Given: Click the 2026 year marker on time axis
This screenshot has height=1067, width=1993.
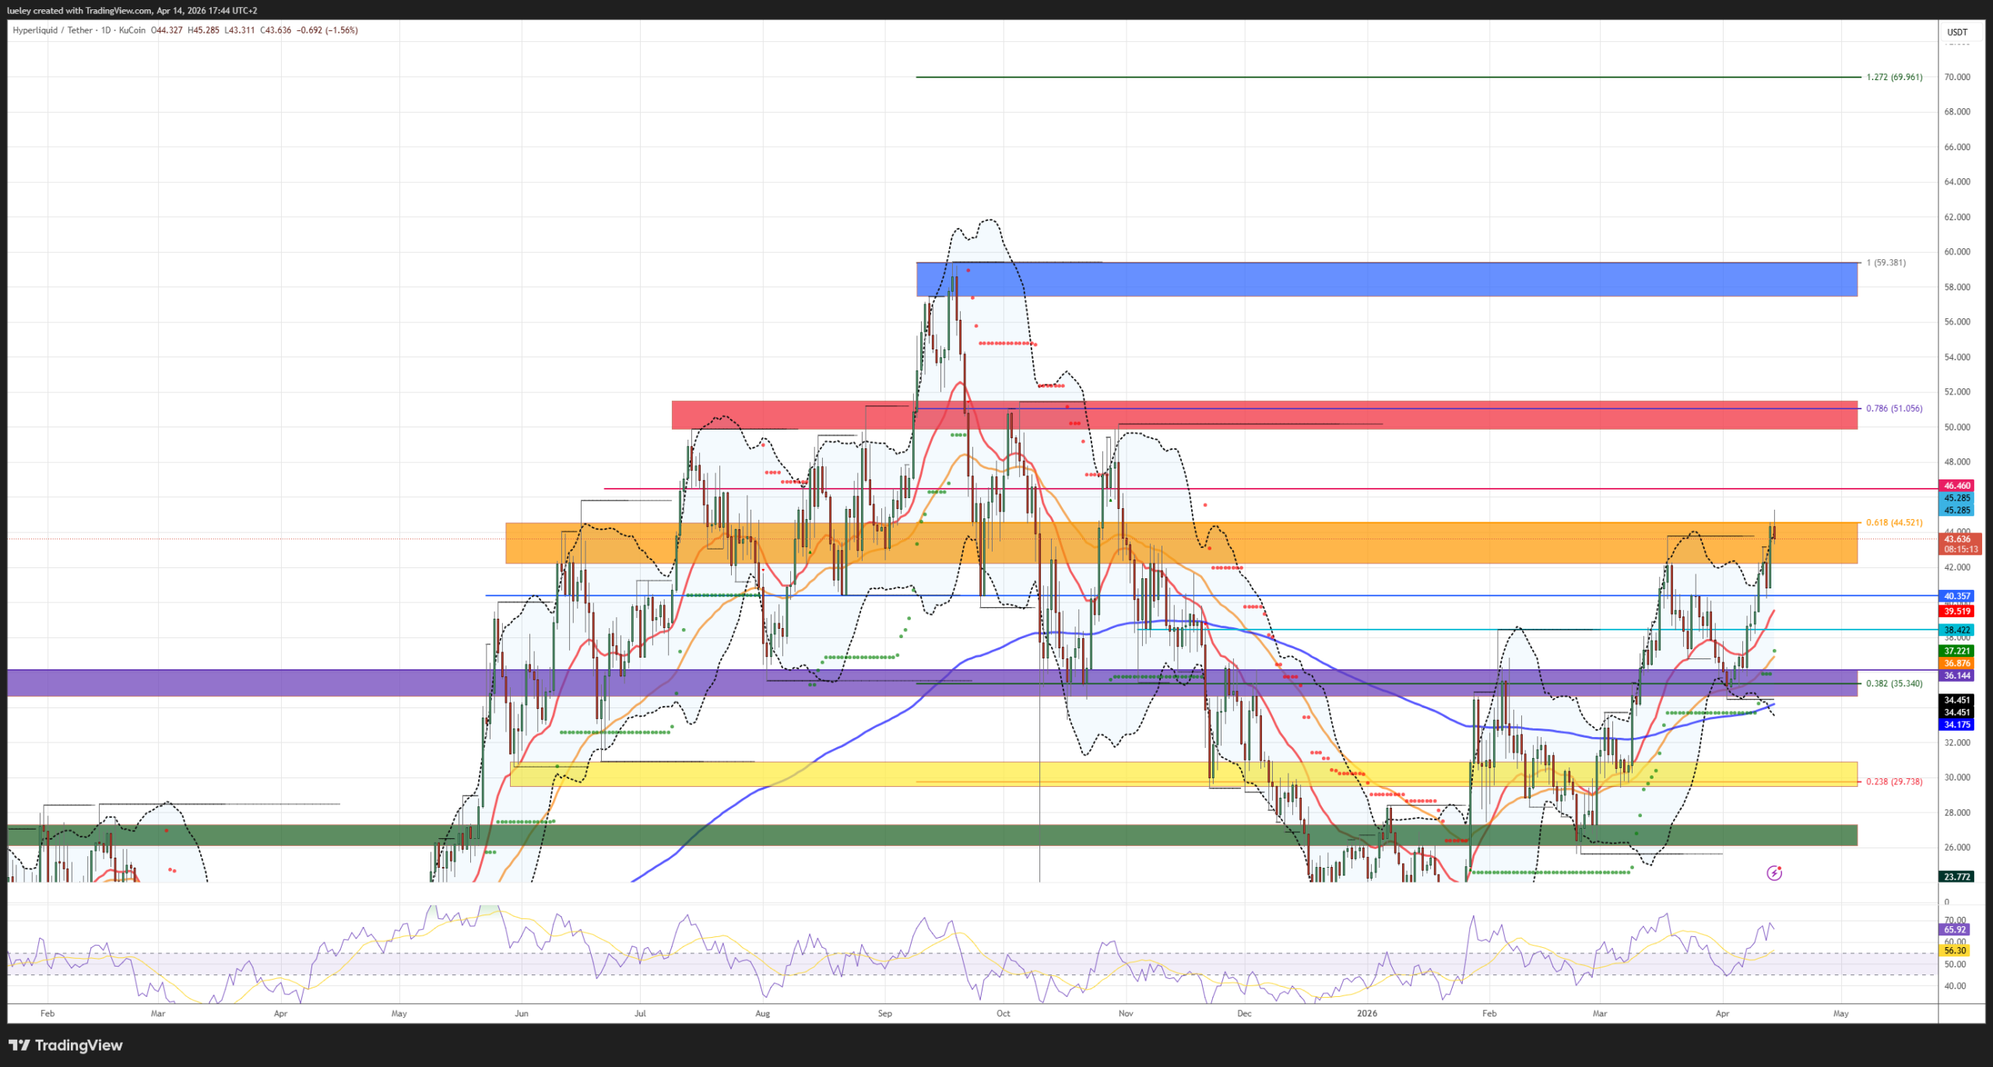Looking at the screenshot, I should point(1366,1013).
